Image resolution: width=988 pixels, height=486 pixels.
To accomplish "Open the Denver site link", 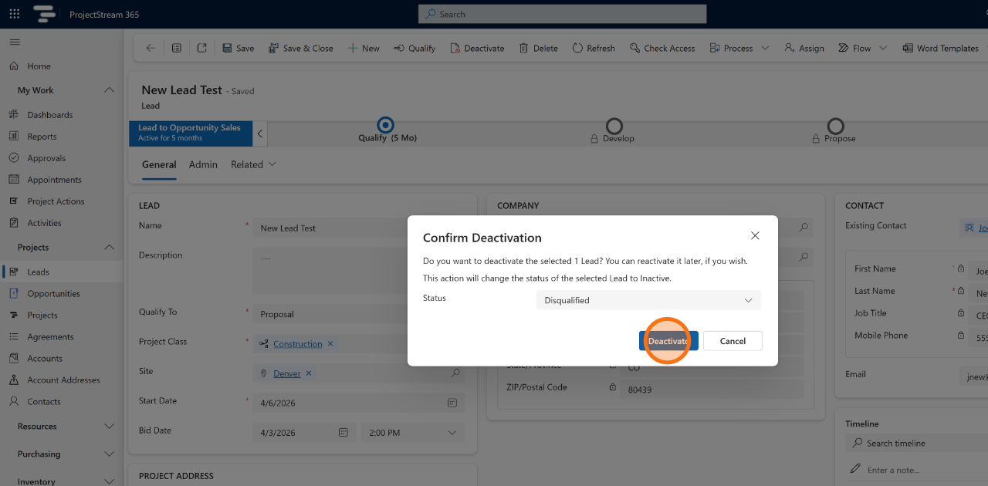I will coord(287,373).
